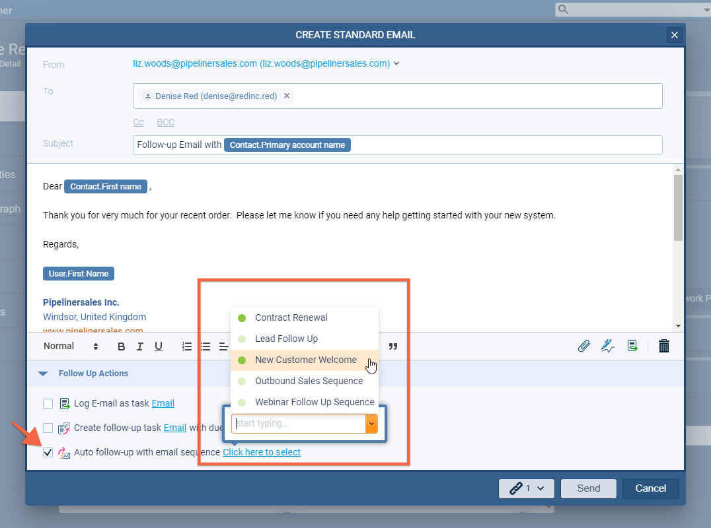This screenshot has width=711, height=528.
Task: Check the Create follow-up task box
Action: tap(48, 428)
